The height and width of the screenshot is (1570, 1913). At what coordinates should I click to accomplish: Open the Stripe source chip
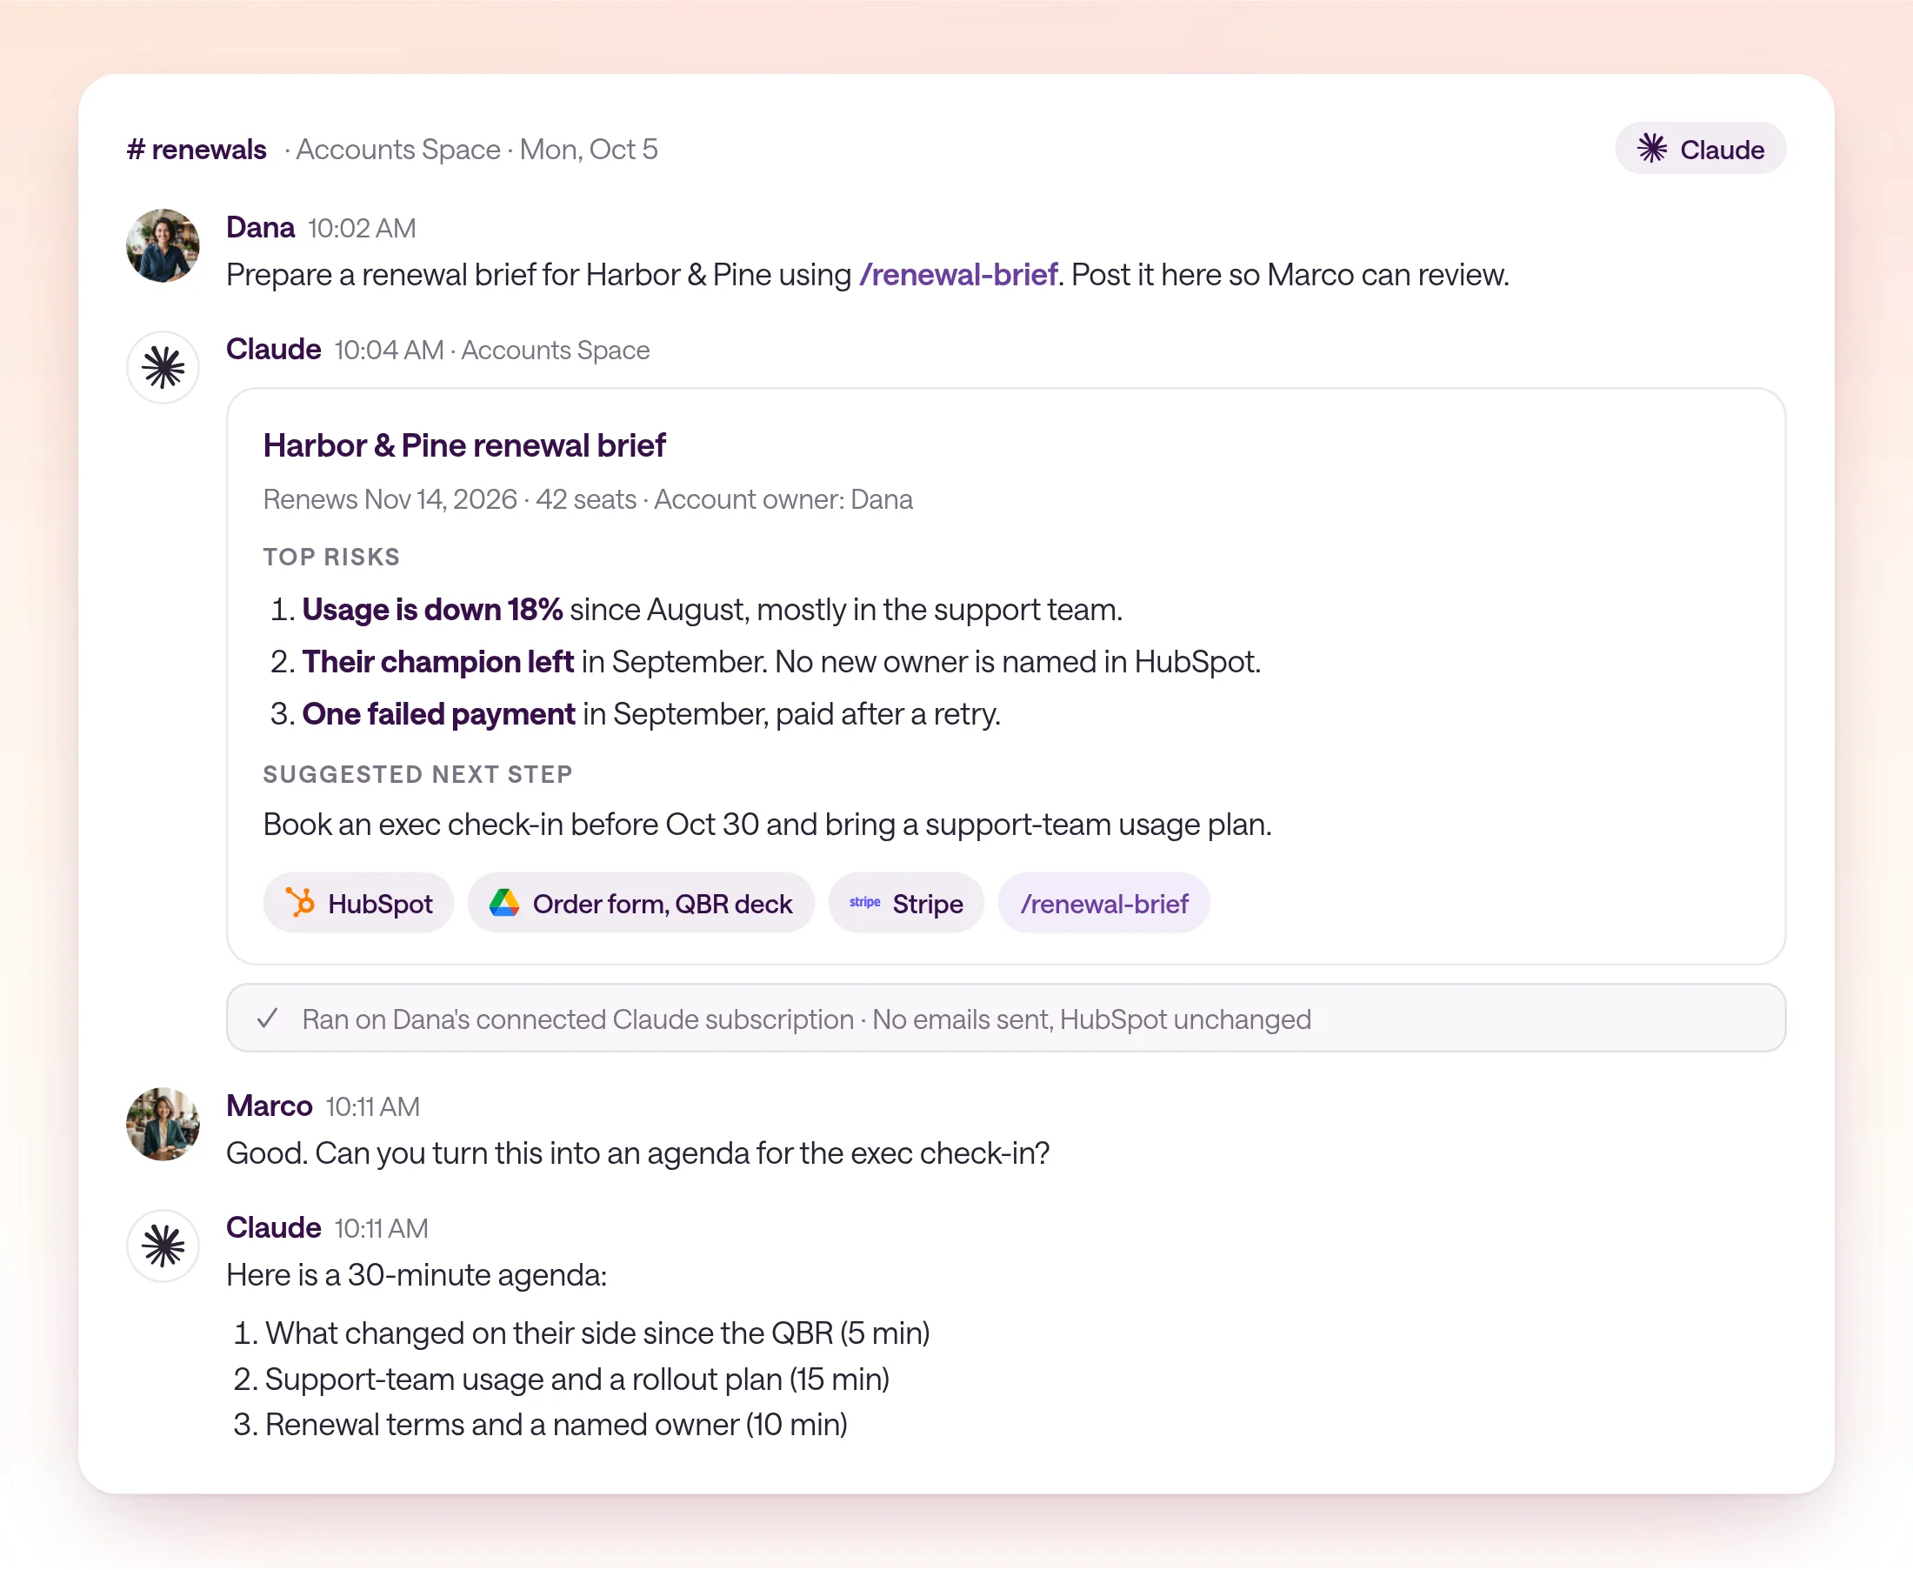coord(906,903)
